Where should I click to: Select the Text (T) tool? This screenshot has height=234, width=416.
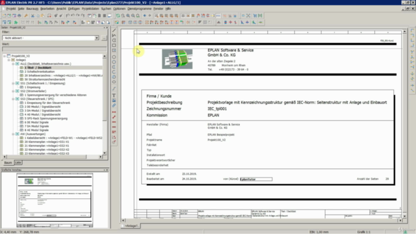(114, 96)
